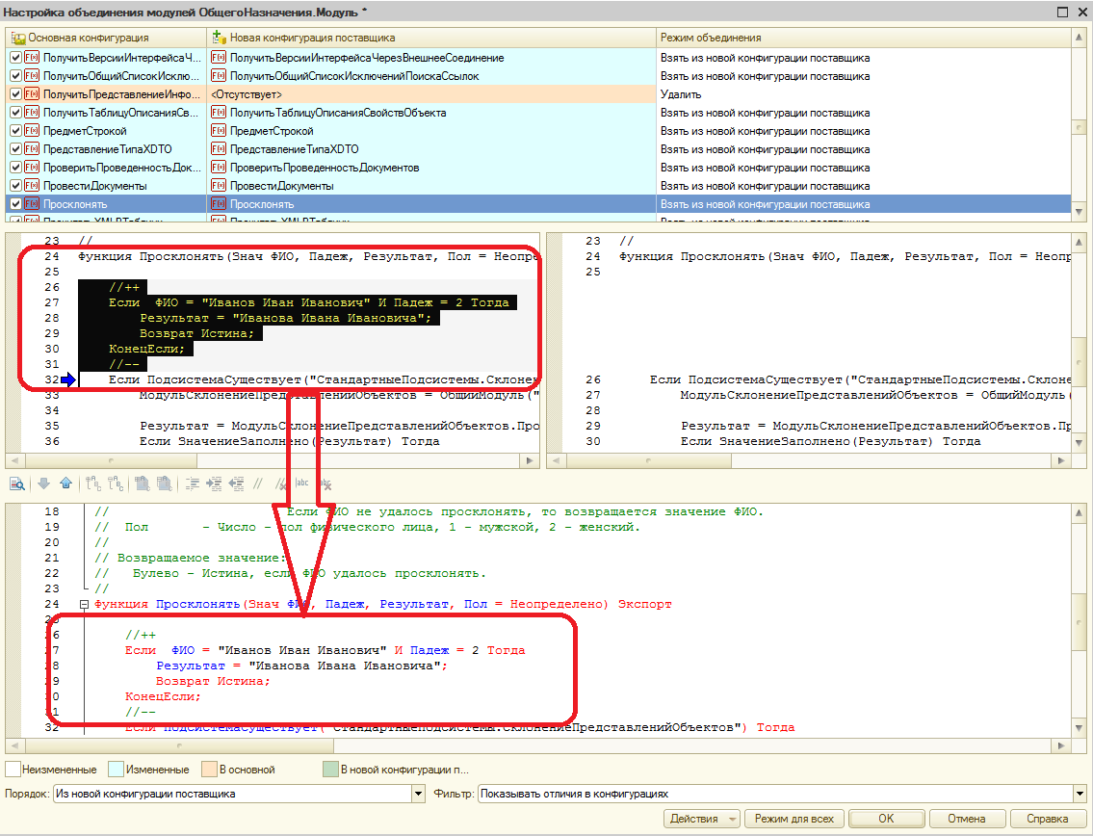Image resolution: width=1093 pixels, height=836 pixels.
Task: Click the vendor icon of Просклонять row
Action: pos(219,204)
